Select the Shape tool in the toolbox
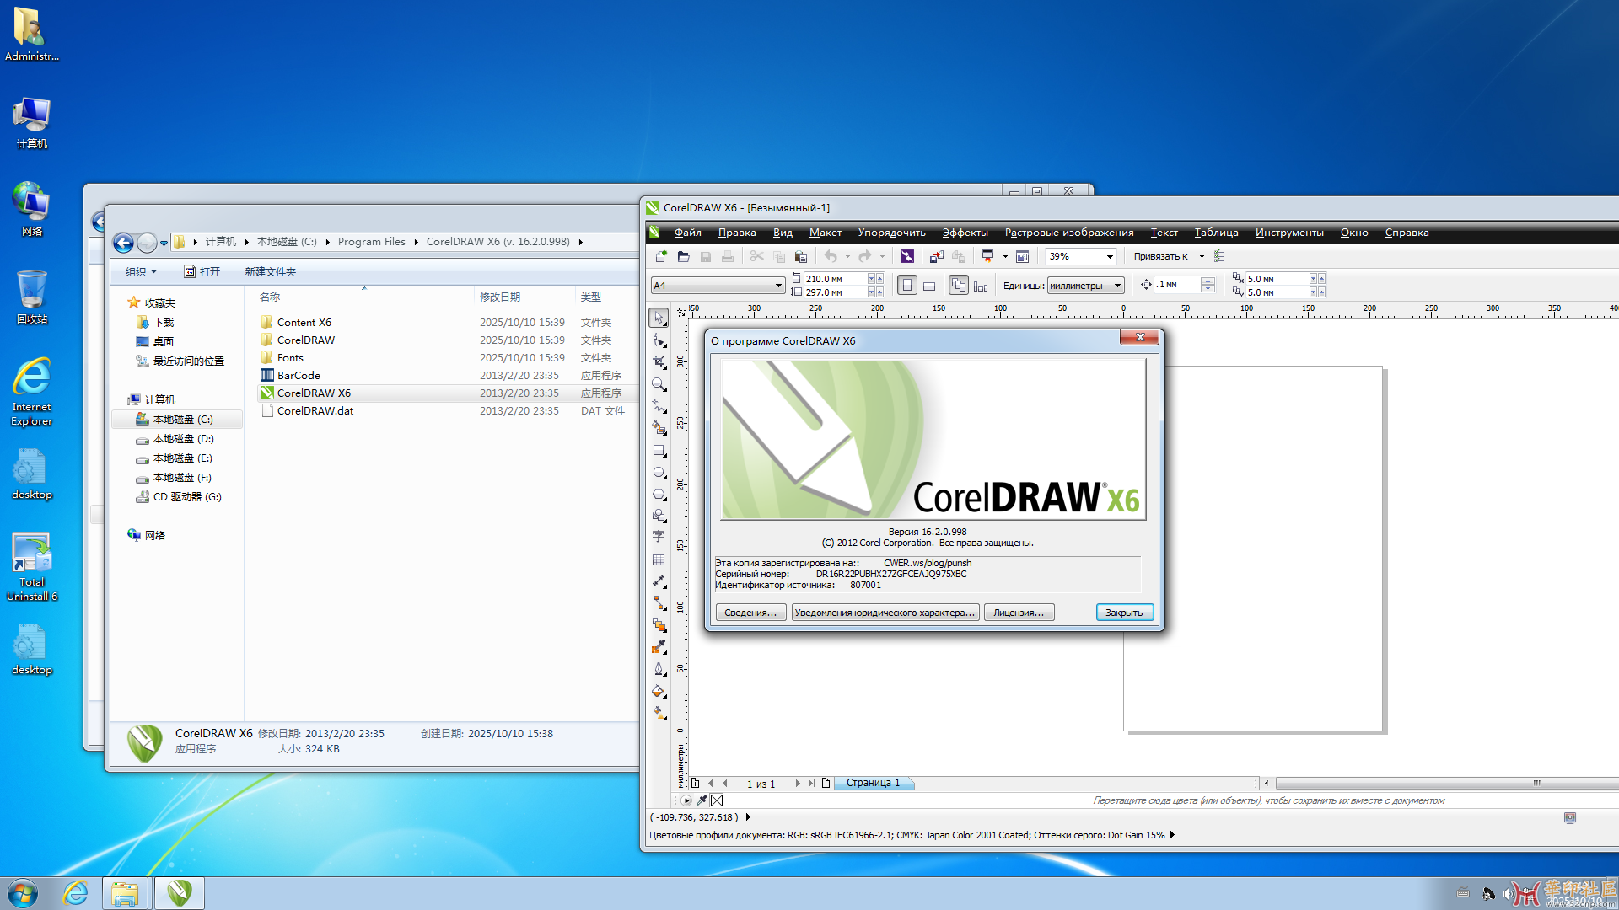This screenshot has height=910, width=1619. [659, 340]
